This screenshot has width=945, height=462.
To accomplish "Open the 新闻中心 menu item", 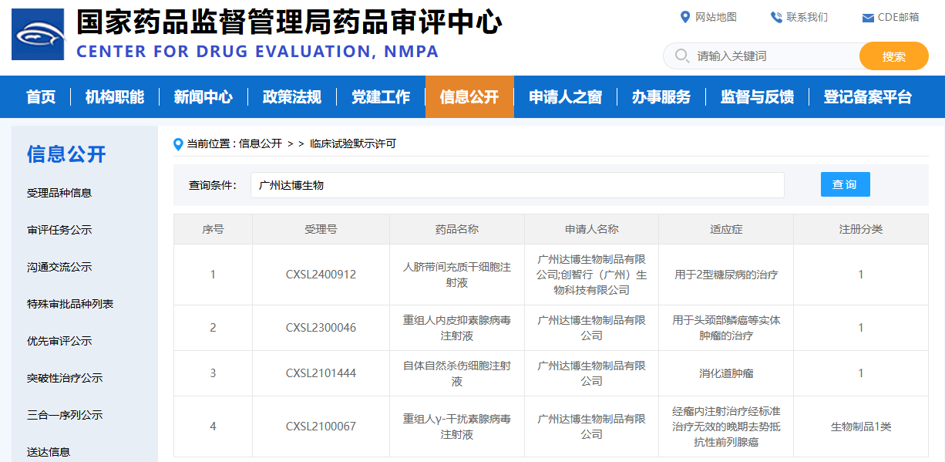I will point(203,97).
